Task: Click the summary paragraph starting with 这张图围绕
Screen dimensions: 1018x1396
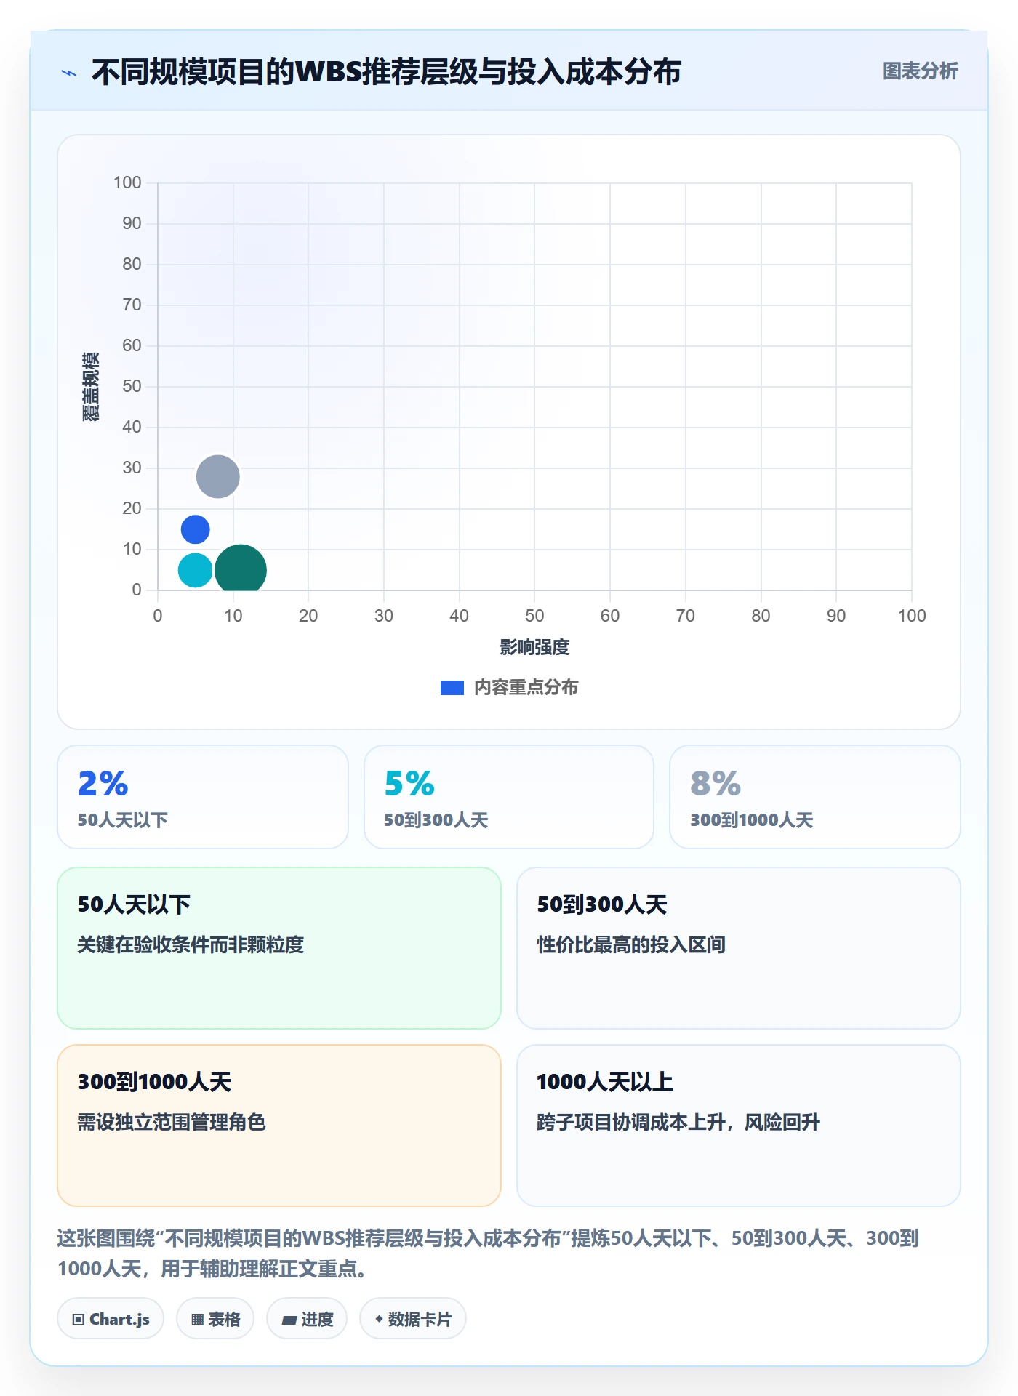Action: [489, 1253]
